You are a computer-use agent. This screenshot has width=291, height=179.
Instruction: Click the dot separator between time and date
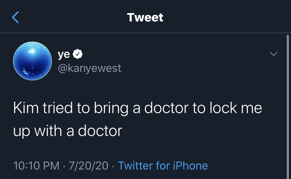63,166
